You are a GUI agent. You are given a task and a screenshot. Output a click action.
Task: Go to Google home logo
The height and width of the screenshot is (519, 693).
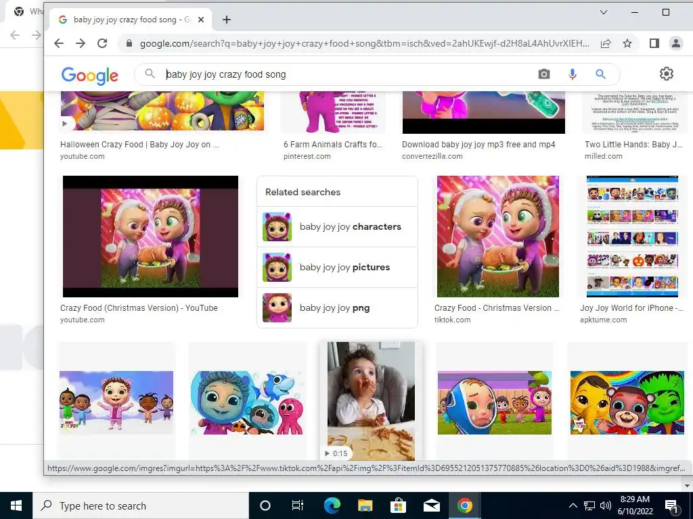90,76
